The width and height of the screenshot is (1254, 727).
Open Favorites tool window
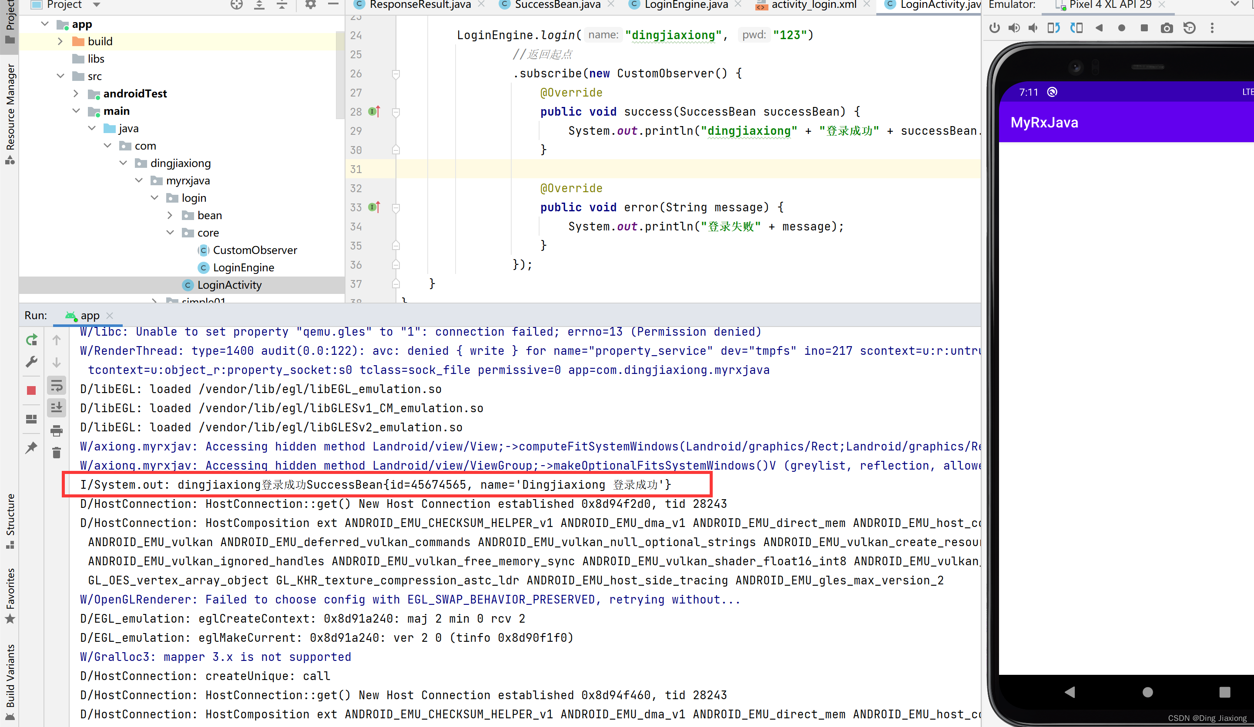tap(10, 596)
